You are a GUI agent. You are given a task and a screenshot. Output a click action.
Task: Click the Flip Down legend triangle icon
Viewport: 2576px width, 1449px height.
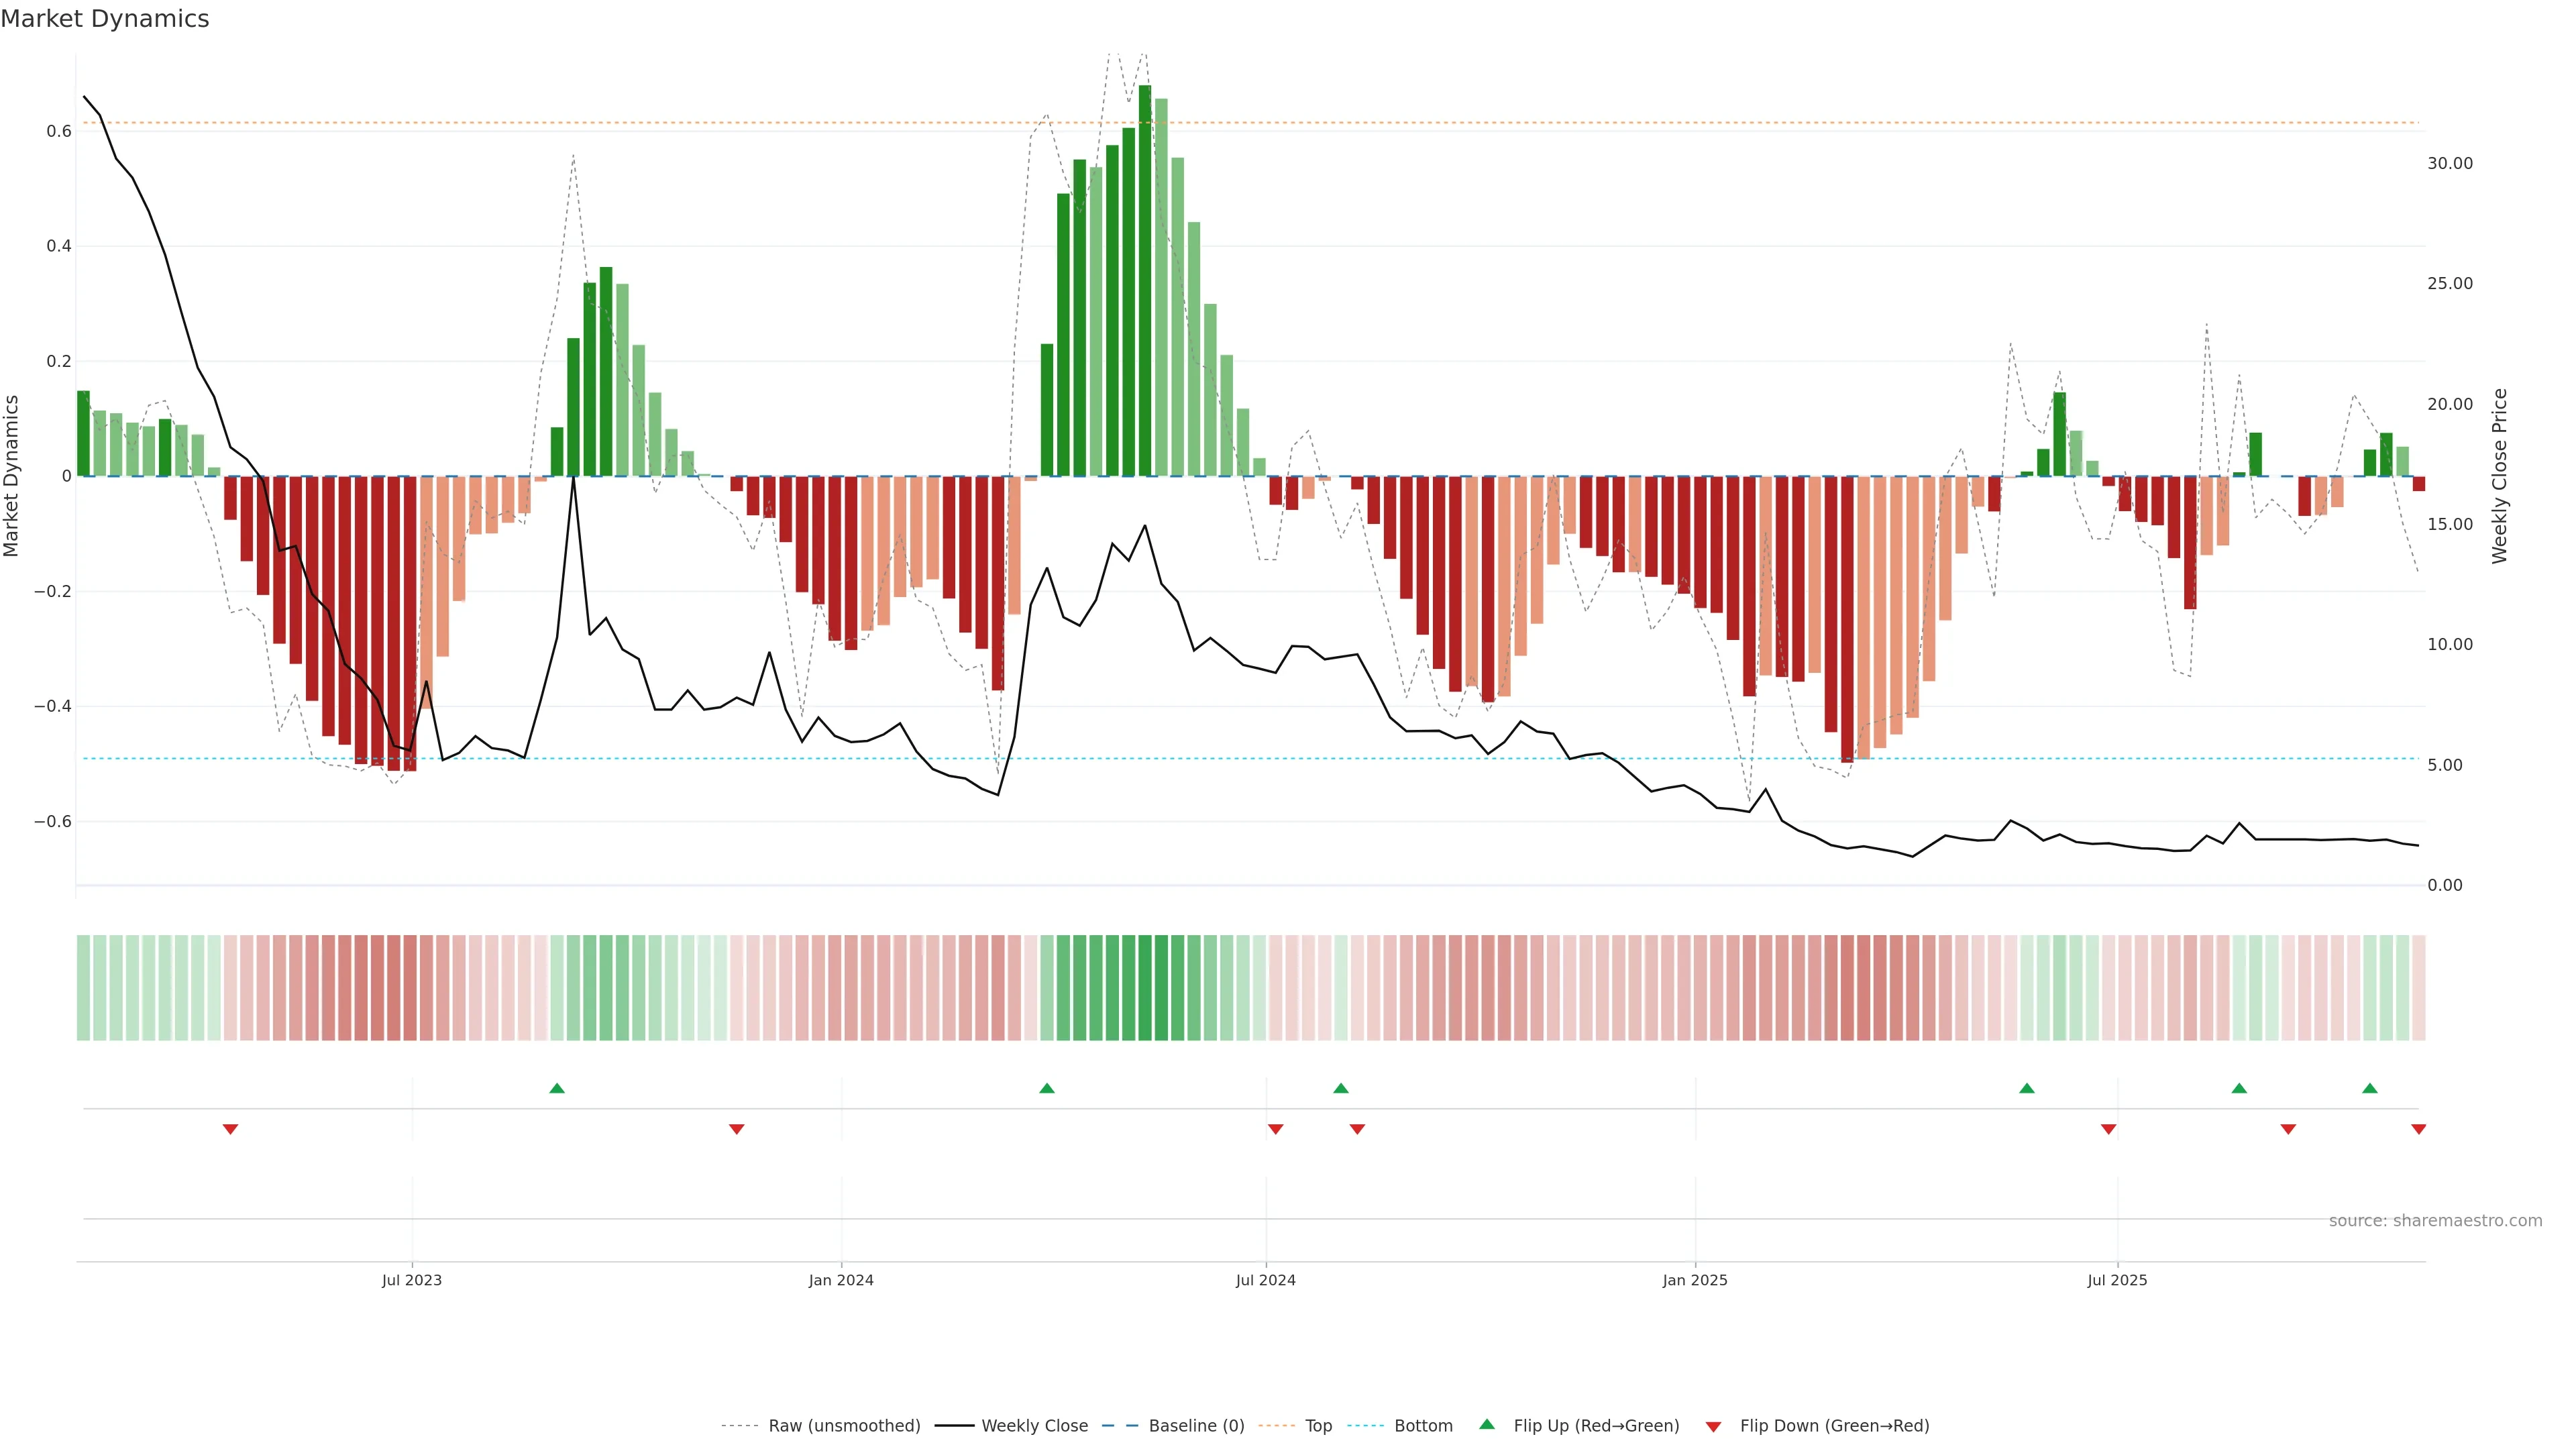pyautogui.click(x=1713, y=1427)
